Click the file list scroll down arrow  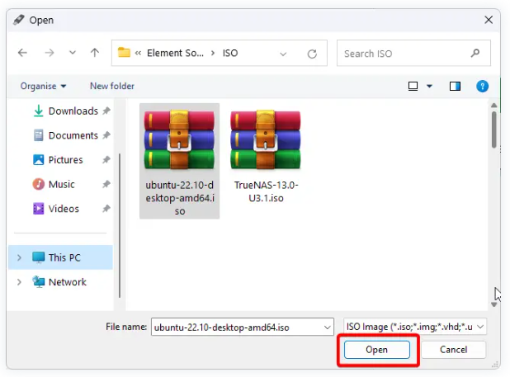click(493, 304)
